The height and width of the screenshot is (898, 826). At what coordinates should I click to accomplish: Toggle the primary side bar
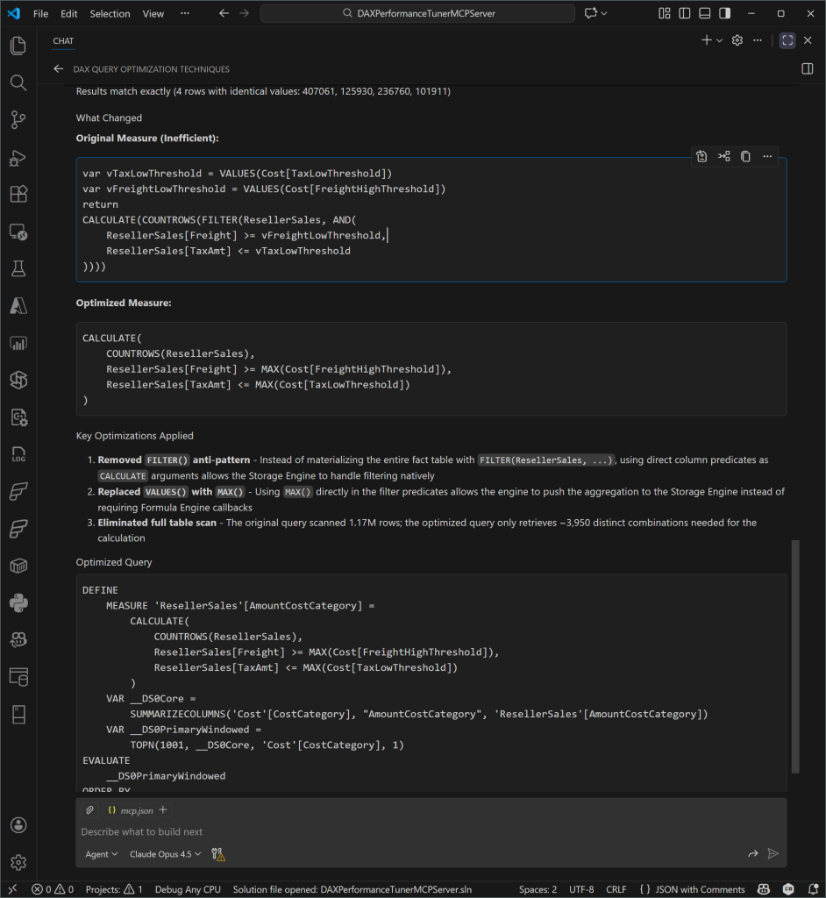point(684,14)
